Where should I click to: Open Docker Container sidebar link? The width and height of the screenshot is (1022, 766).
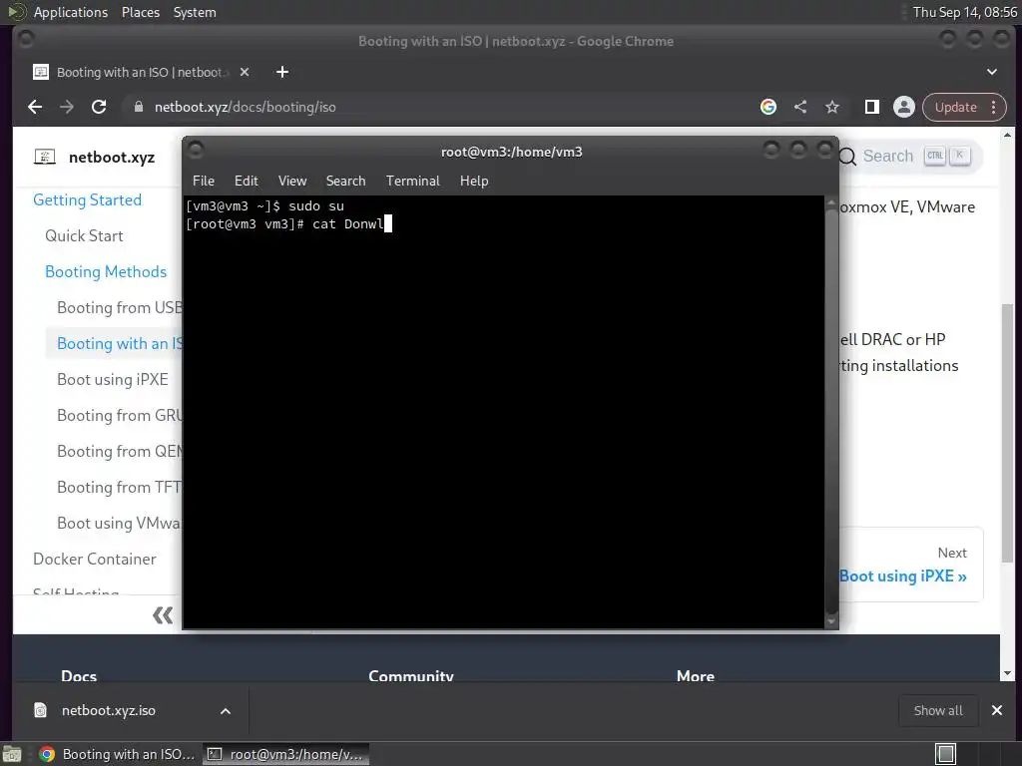coord(95,559)
